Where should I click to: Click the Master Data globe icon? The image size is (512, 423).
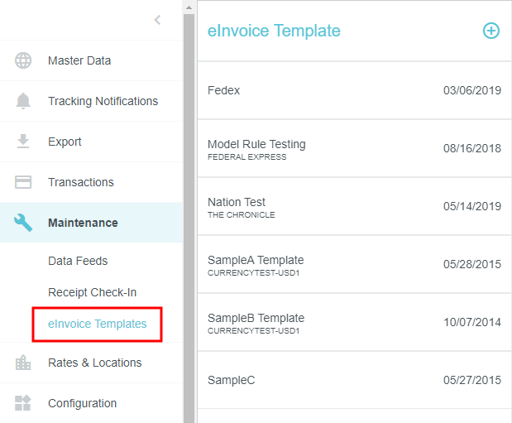(23, 60)
